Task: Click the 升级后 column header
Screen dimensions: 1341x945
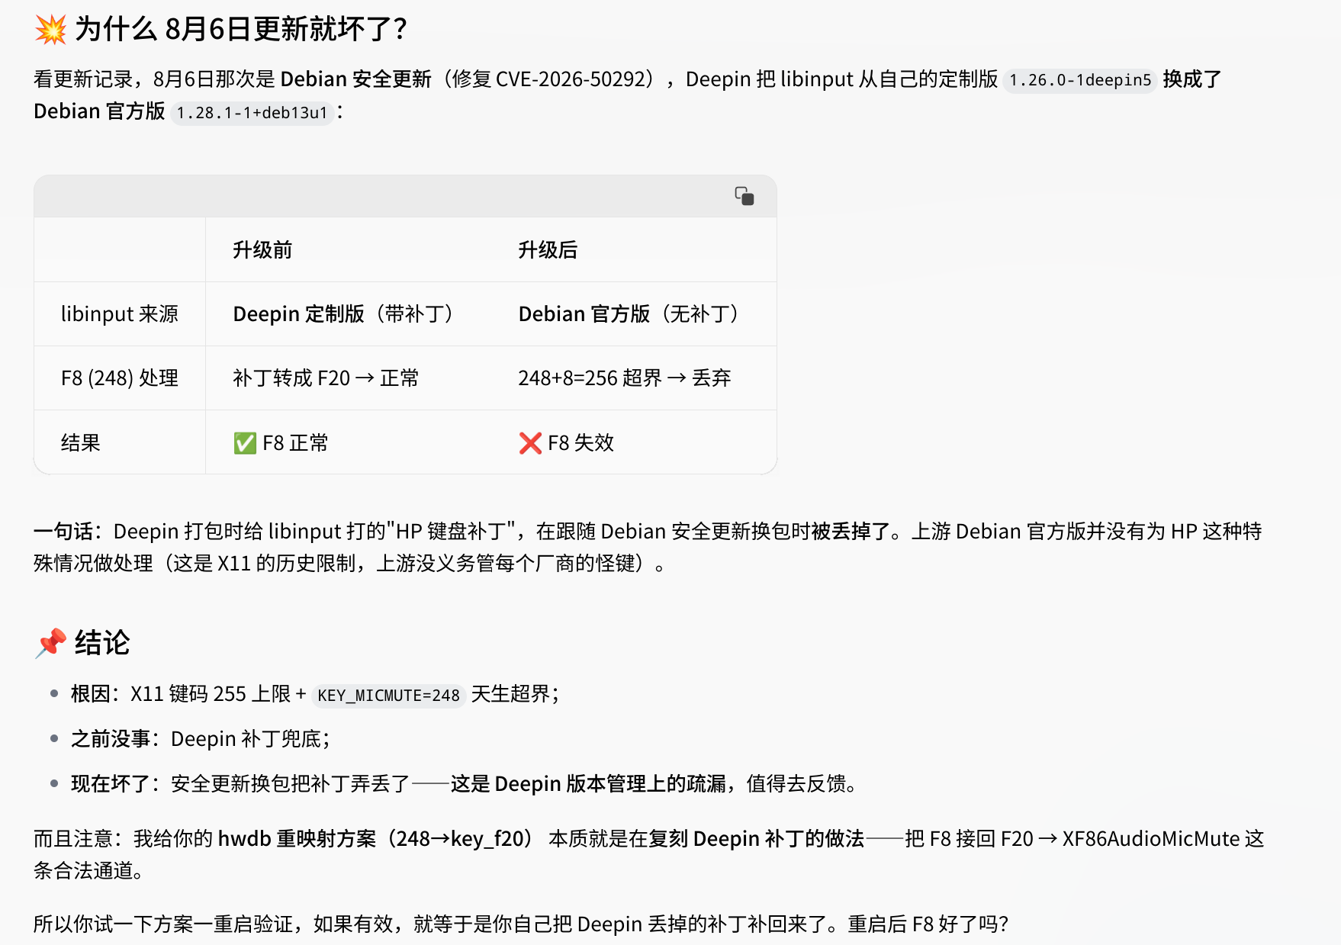Action: 548,250
